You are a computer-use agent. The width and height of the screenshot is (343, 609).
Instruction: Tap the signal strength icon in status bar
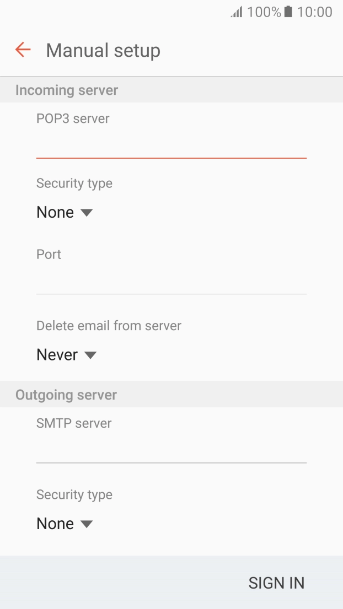237,12
